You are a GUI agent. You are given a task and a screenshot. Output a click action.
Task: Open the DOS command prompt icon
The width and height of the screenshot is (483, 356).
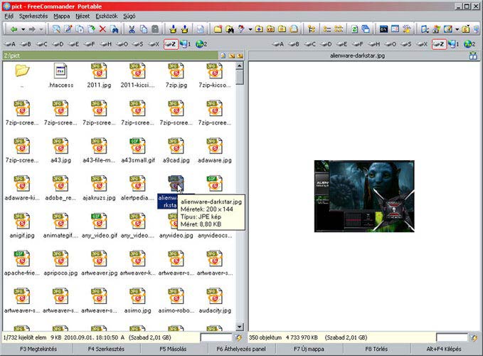[x=383, y=29]
